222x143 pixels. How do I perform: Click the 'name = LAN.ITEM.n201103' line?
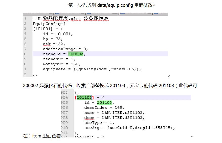(114, 113)
